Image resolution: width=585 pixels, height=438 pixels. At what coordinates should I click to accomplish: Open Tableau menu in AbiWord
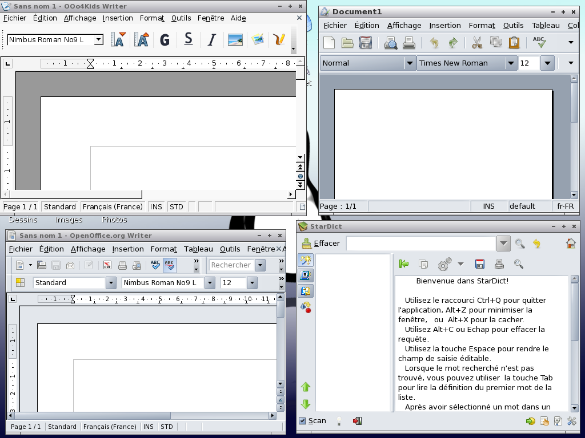[x=546, y=25]
